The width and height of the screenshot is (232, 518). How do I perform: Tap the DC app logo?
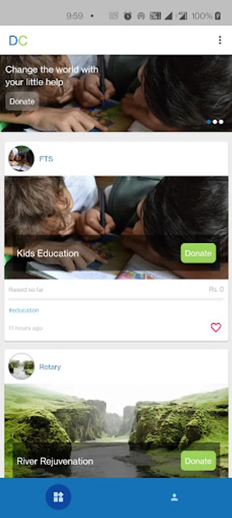click(18, 40)
